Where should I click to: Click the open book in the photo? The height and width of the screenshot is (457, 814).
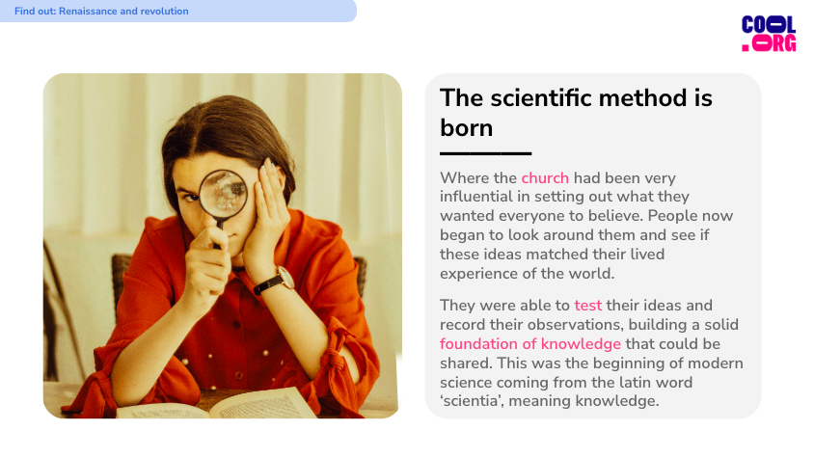[x=218, y=405]
